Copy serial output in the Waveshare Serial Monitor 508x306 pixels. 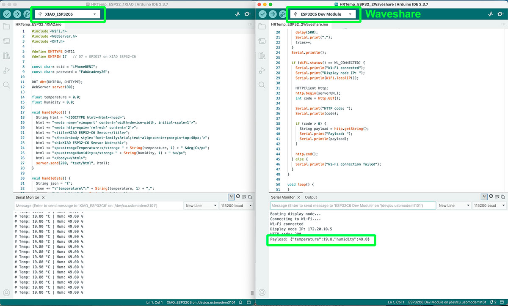(x=503, y=197)
